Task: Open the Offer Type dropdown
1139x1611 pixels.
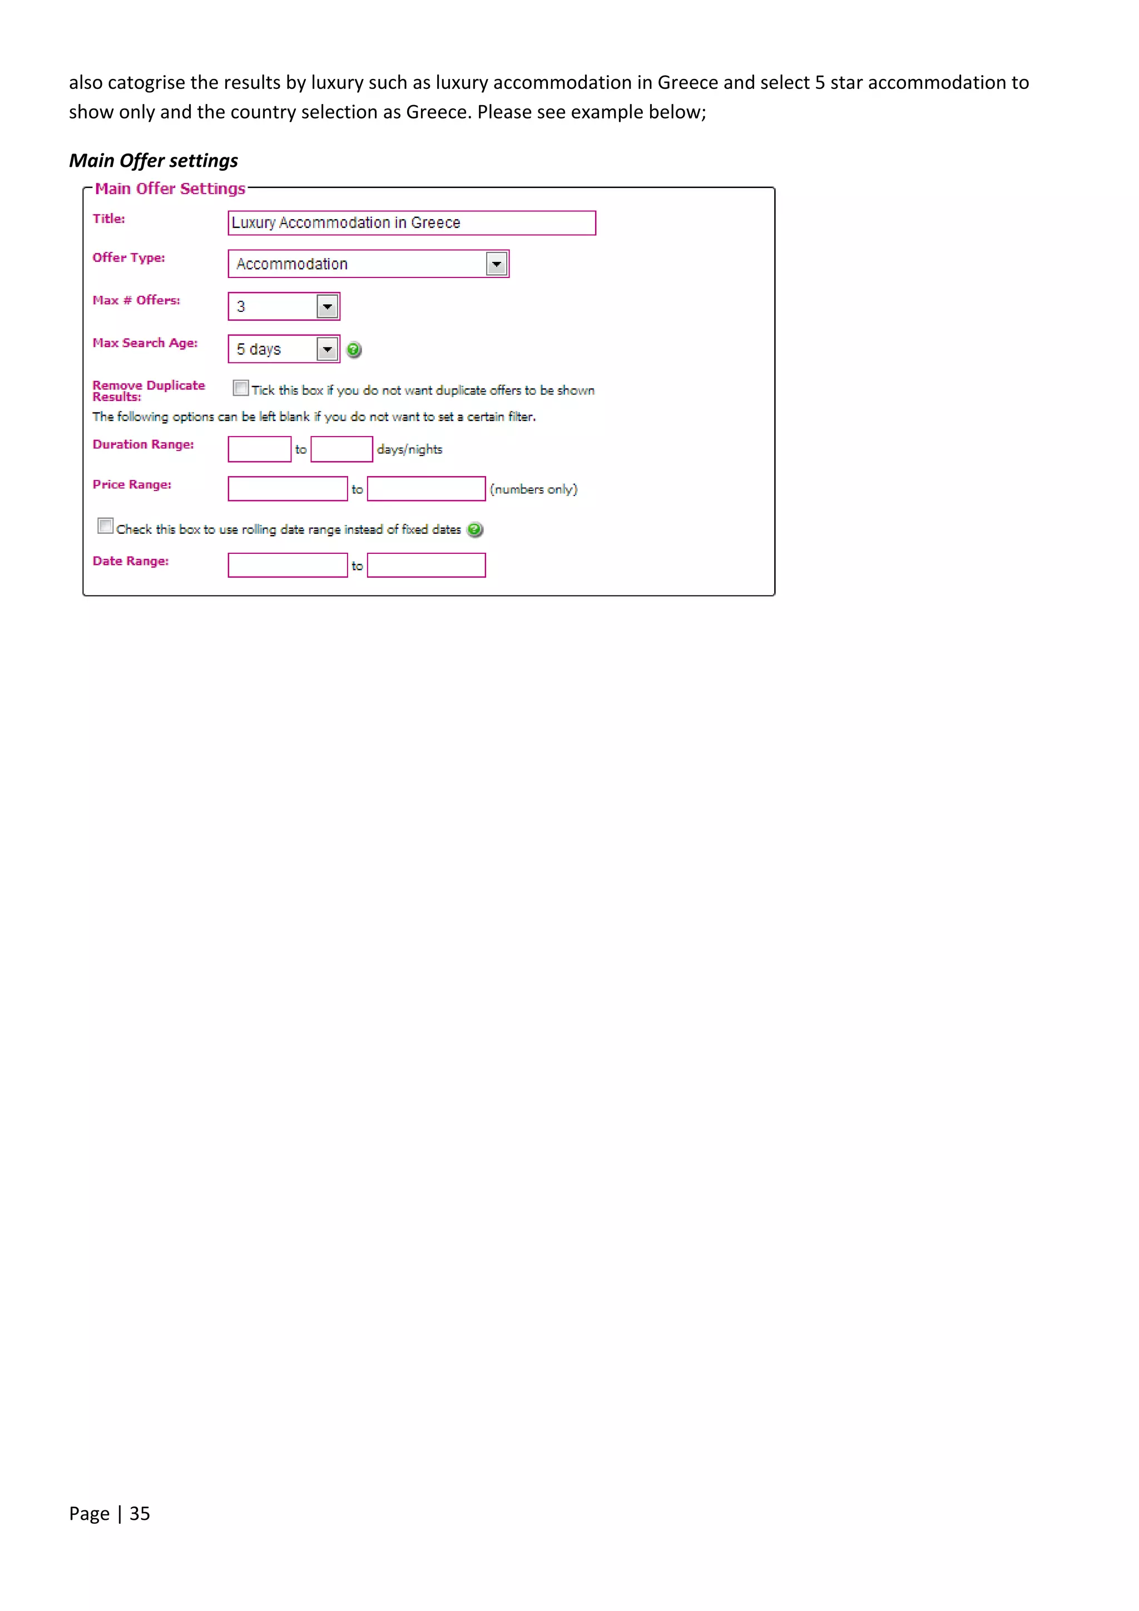Action: (x=368, y=264)
